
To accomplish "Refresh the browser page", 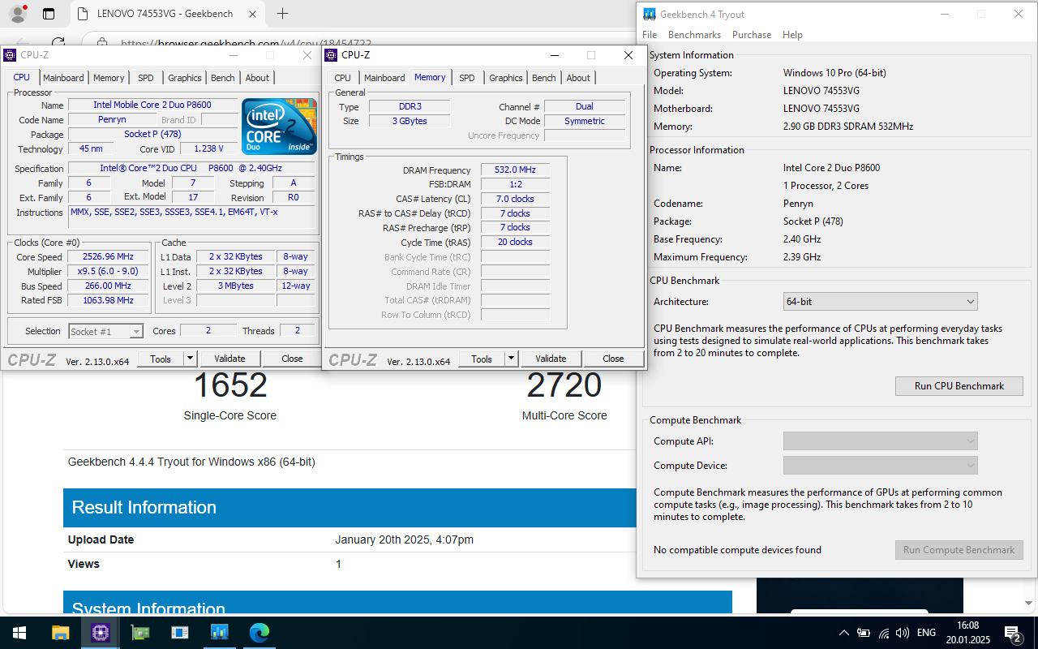I will pos(58,42).
